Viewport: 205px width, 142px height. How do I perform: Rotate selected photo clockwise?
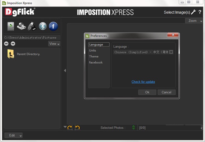point(70,128)
